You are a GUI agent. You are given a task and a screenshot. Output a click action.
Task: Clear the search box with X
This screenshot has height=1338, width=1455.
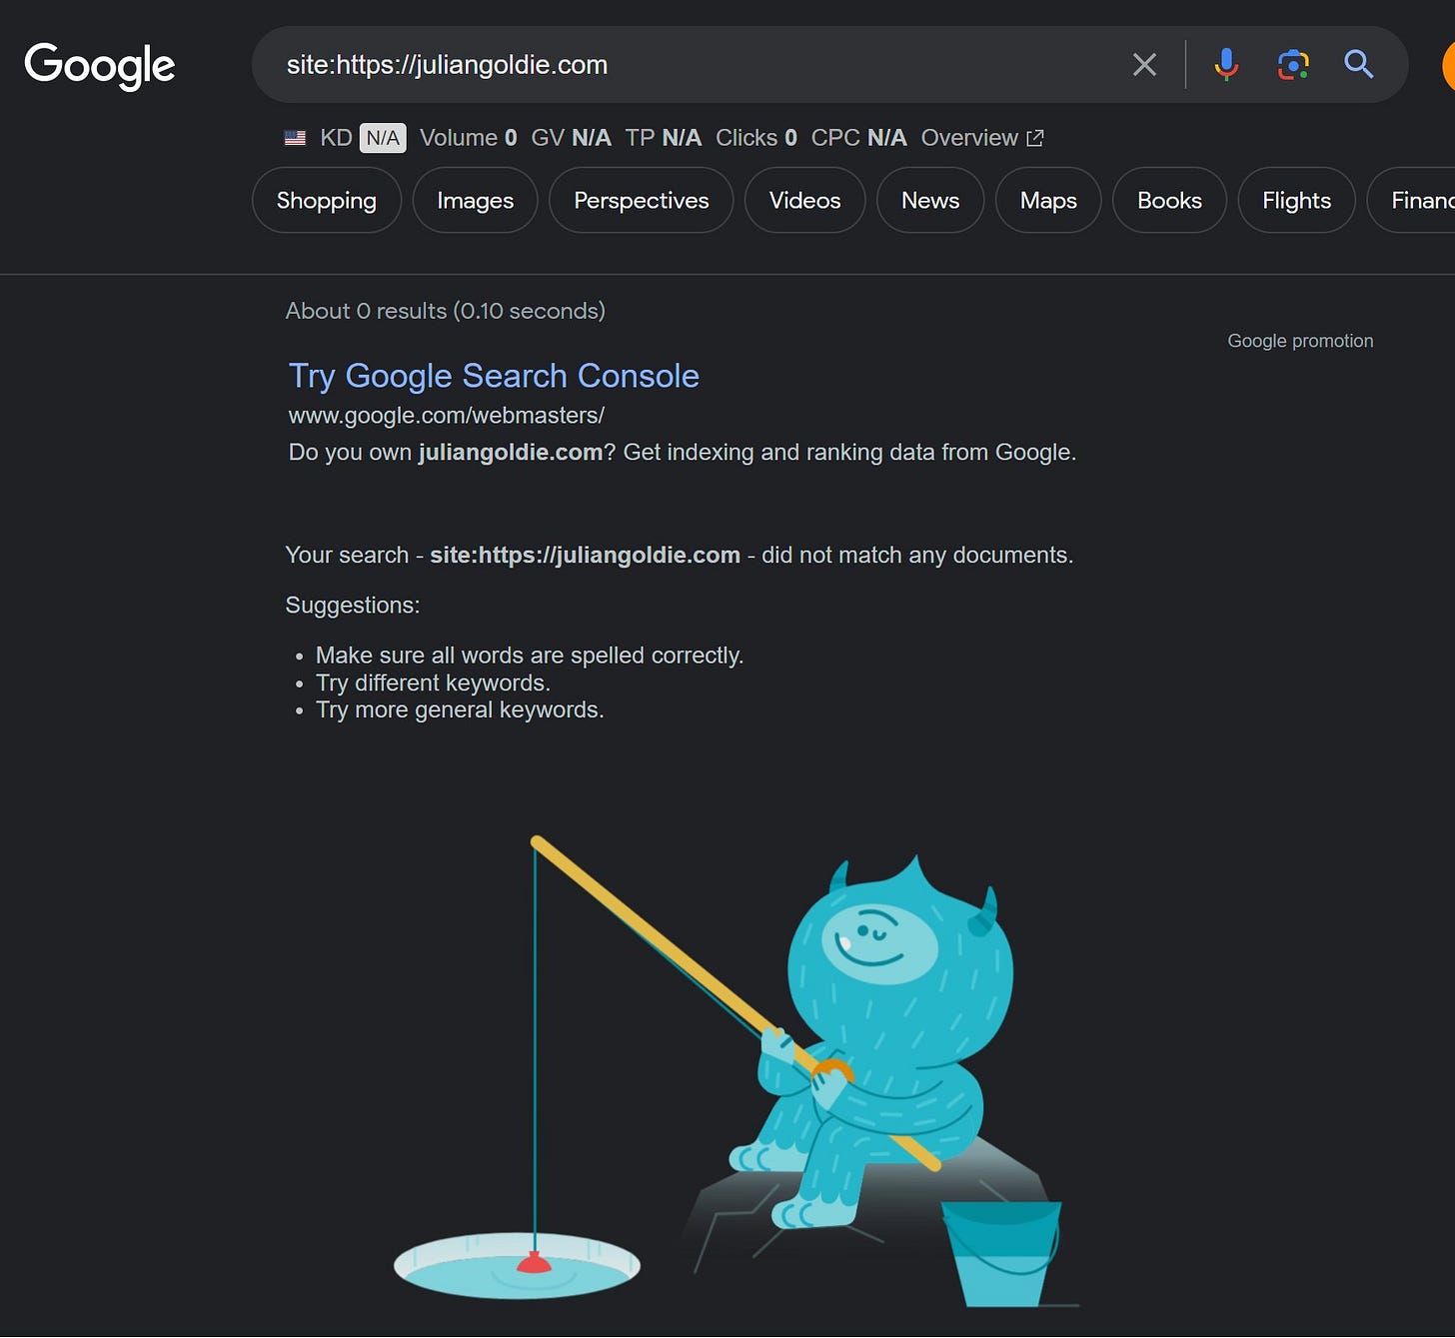click(1144, 65)
